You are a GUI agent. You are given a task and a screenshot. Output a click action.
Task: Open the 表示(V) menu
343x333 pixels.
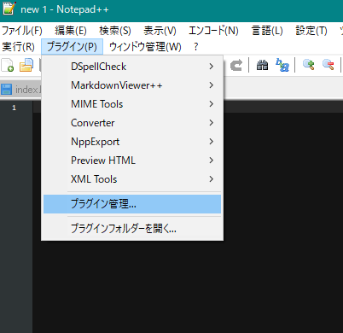[160, 31]
